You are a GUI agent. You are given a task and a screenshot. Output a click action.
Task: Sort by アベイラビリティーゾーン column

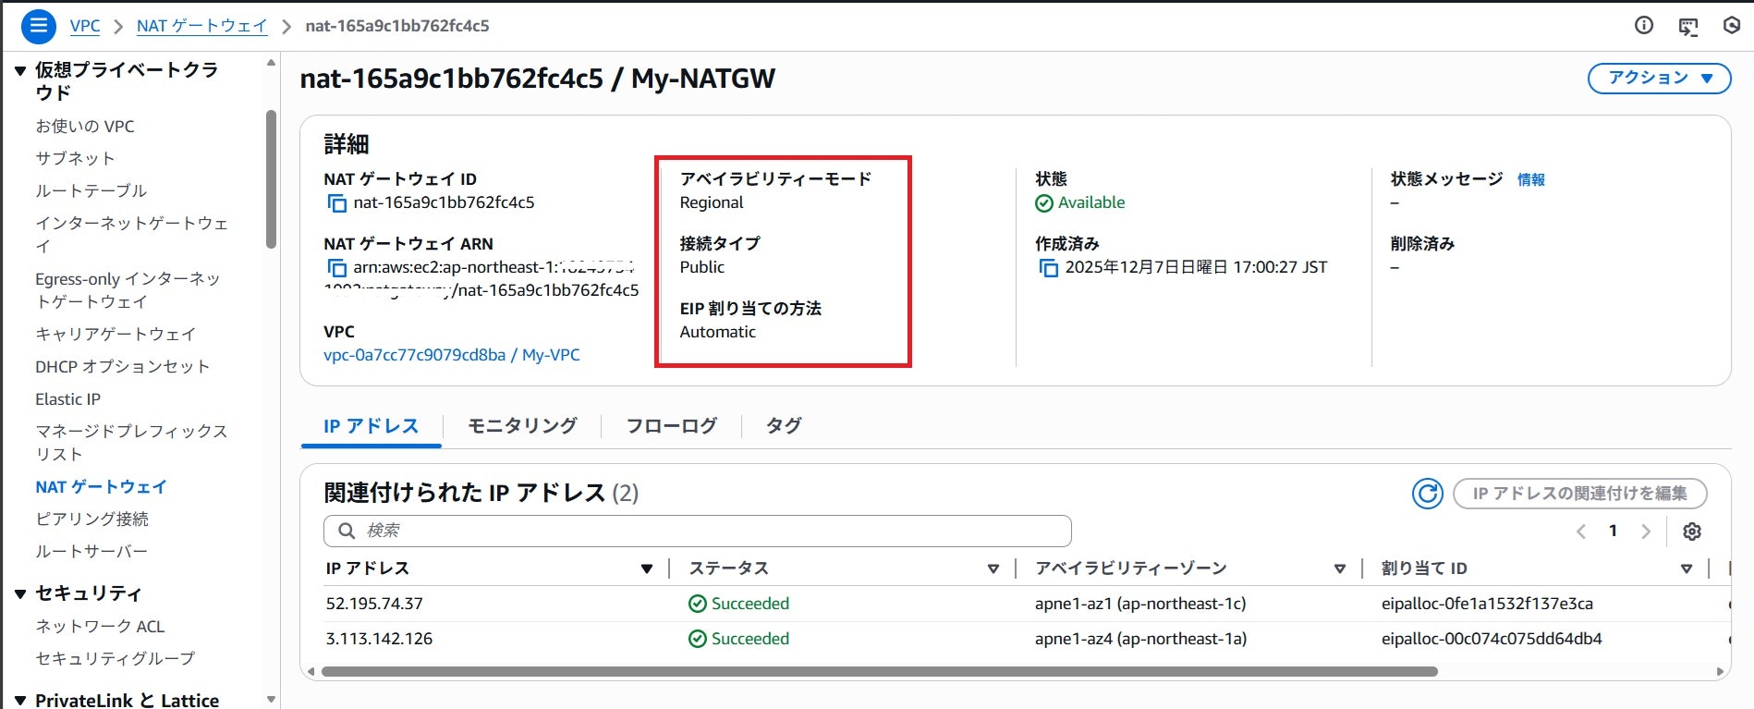(x=1340, y=568)
